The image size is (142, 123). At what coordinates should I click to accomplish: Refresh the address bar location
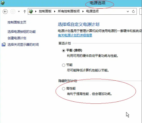pos(133,12)
